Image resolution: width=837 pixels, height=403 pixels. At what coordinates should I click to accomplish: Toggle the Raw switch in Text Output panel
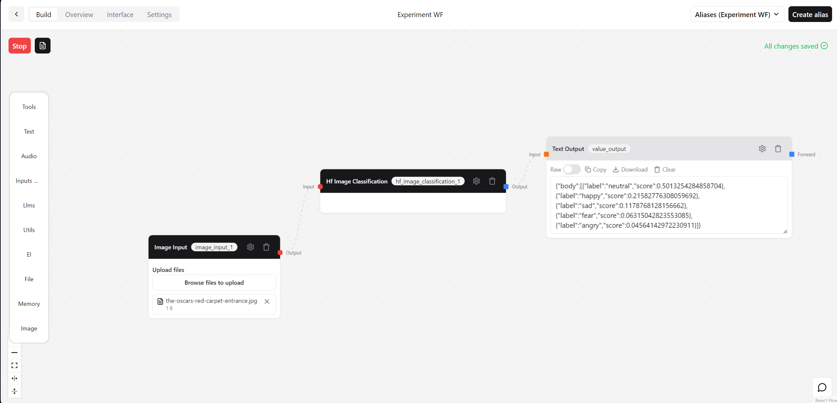pyautogui.click(x=571, y=169)
